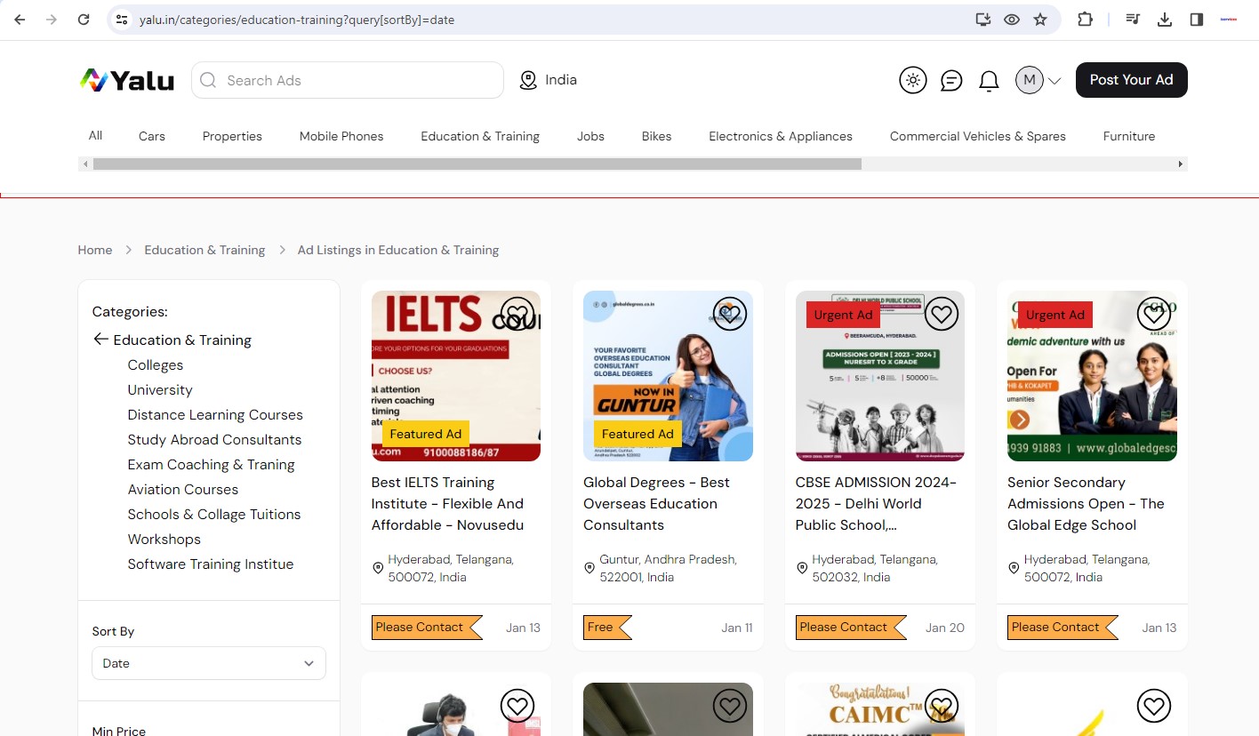Open user profile dropdown M avatar

click(1038, 80)
